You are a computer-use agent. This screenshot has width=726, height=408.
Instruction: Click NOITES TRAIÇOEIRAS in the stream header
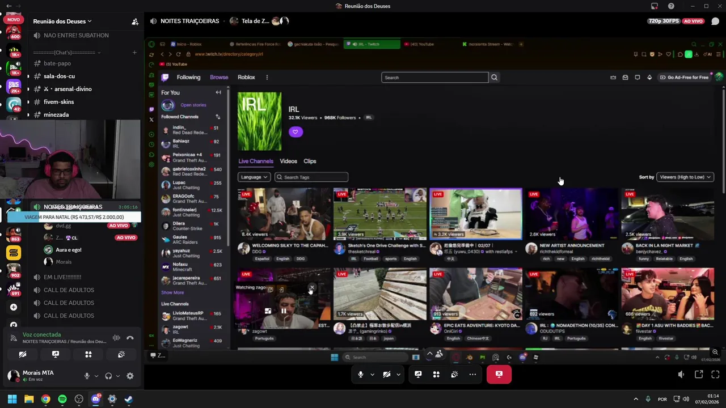[189, 21]
